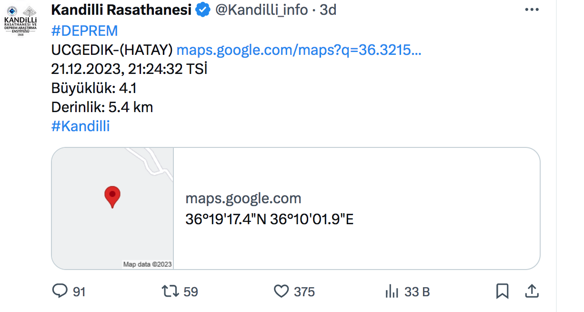Like the tweet with heart icon
The height and width of the screenshot is (312, 584).
pos(282,291)
